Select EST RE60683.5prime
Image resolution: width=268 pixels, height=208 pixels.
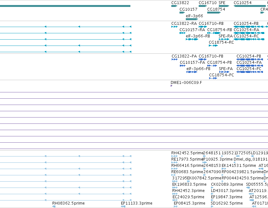click(x=187, y=172)
